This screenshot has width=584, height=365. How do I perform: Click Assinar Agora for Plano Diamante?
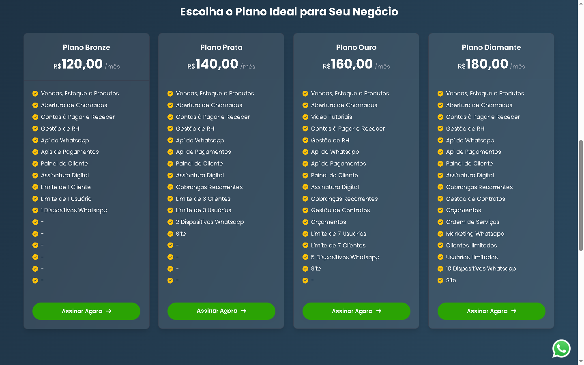(x=491, y=311)
